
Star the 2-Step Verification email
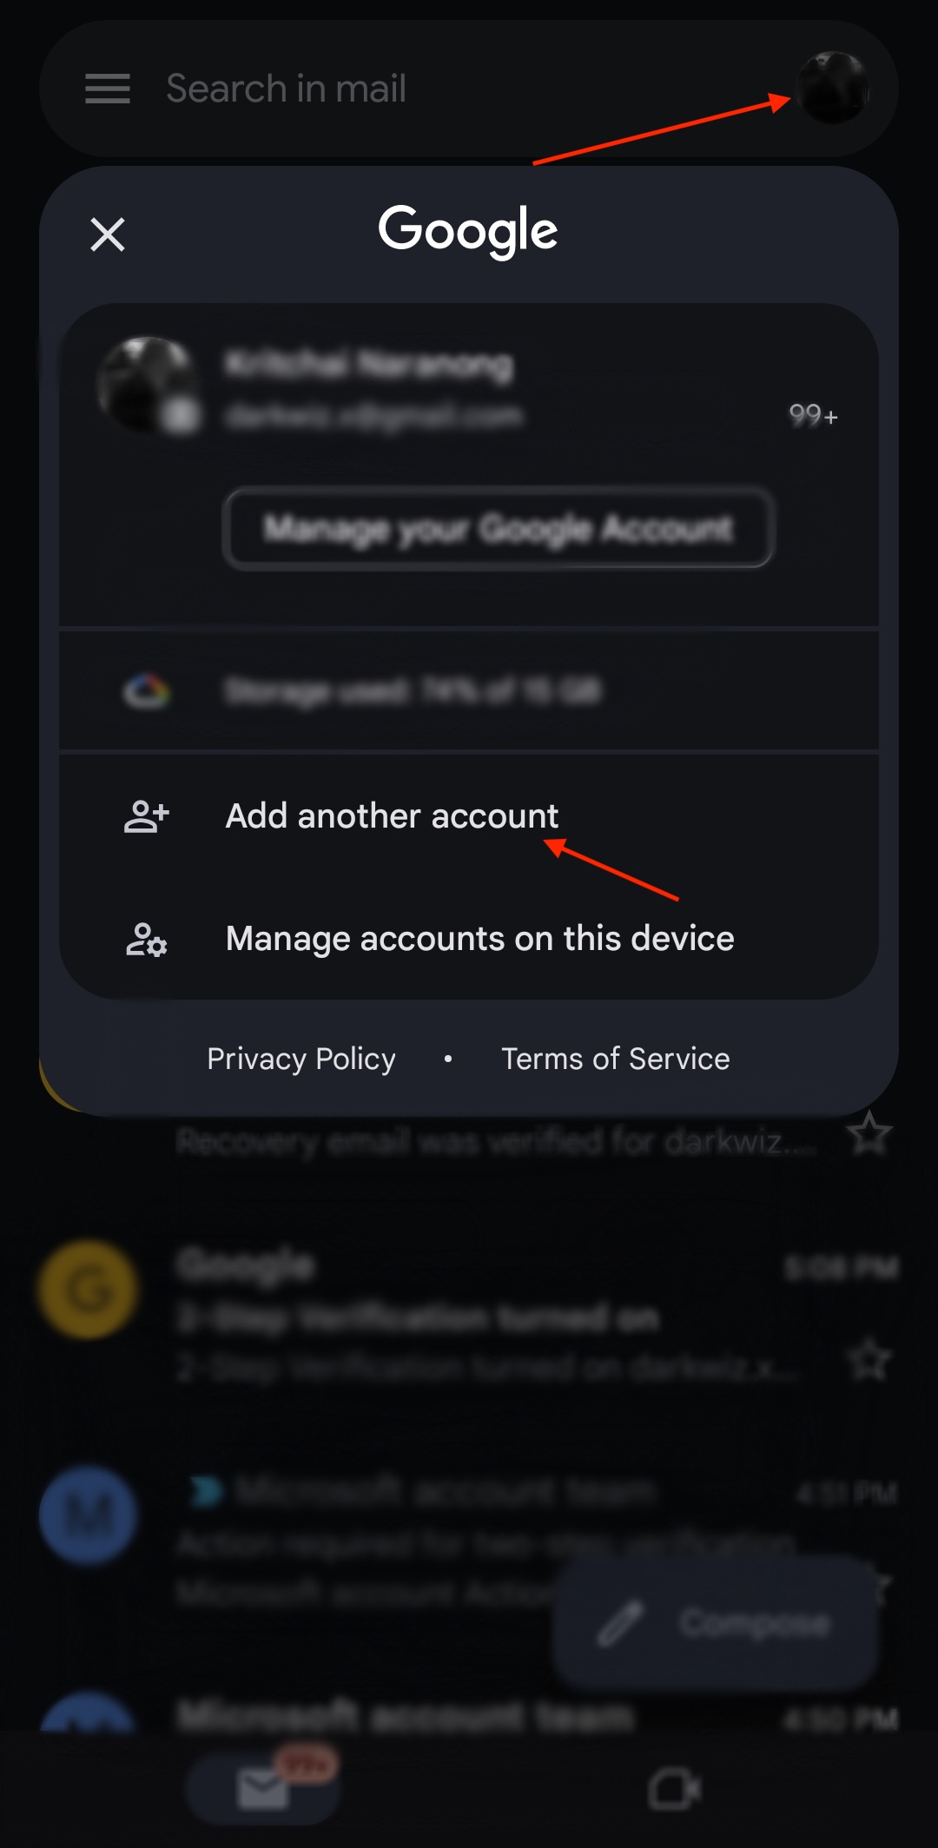point(869,1360)
